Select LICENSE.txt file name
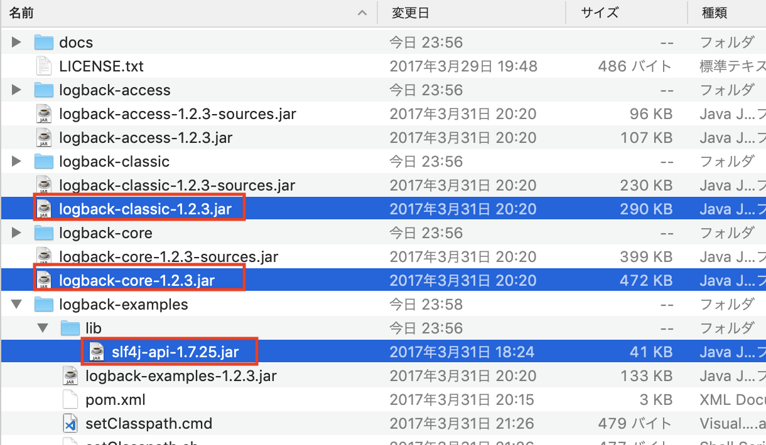This screenshot has height=445, width=766. coord(102,66)
